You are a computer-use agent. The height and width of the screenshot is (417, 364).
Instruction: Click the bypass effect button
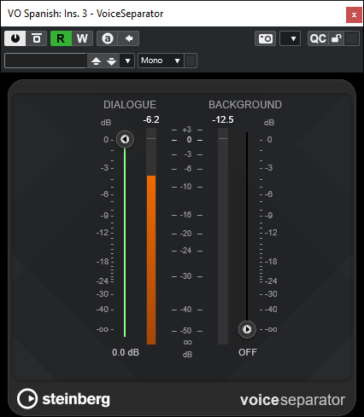tap(37, 38)
